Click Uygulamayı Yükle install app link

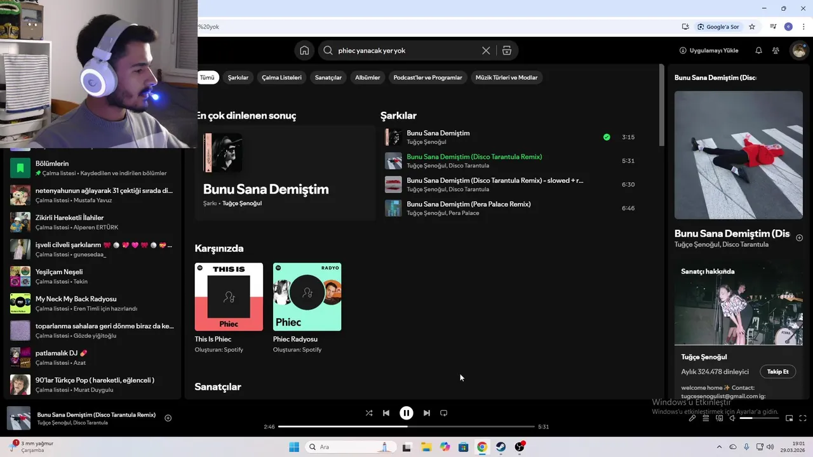[709, 51]
